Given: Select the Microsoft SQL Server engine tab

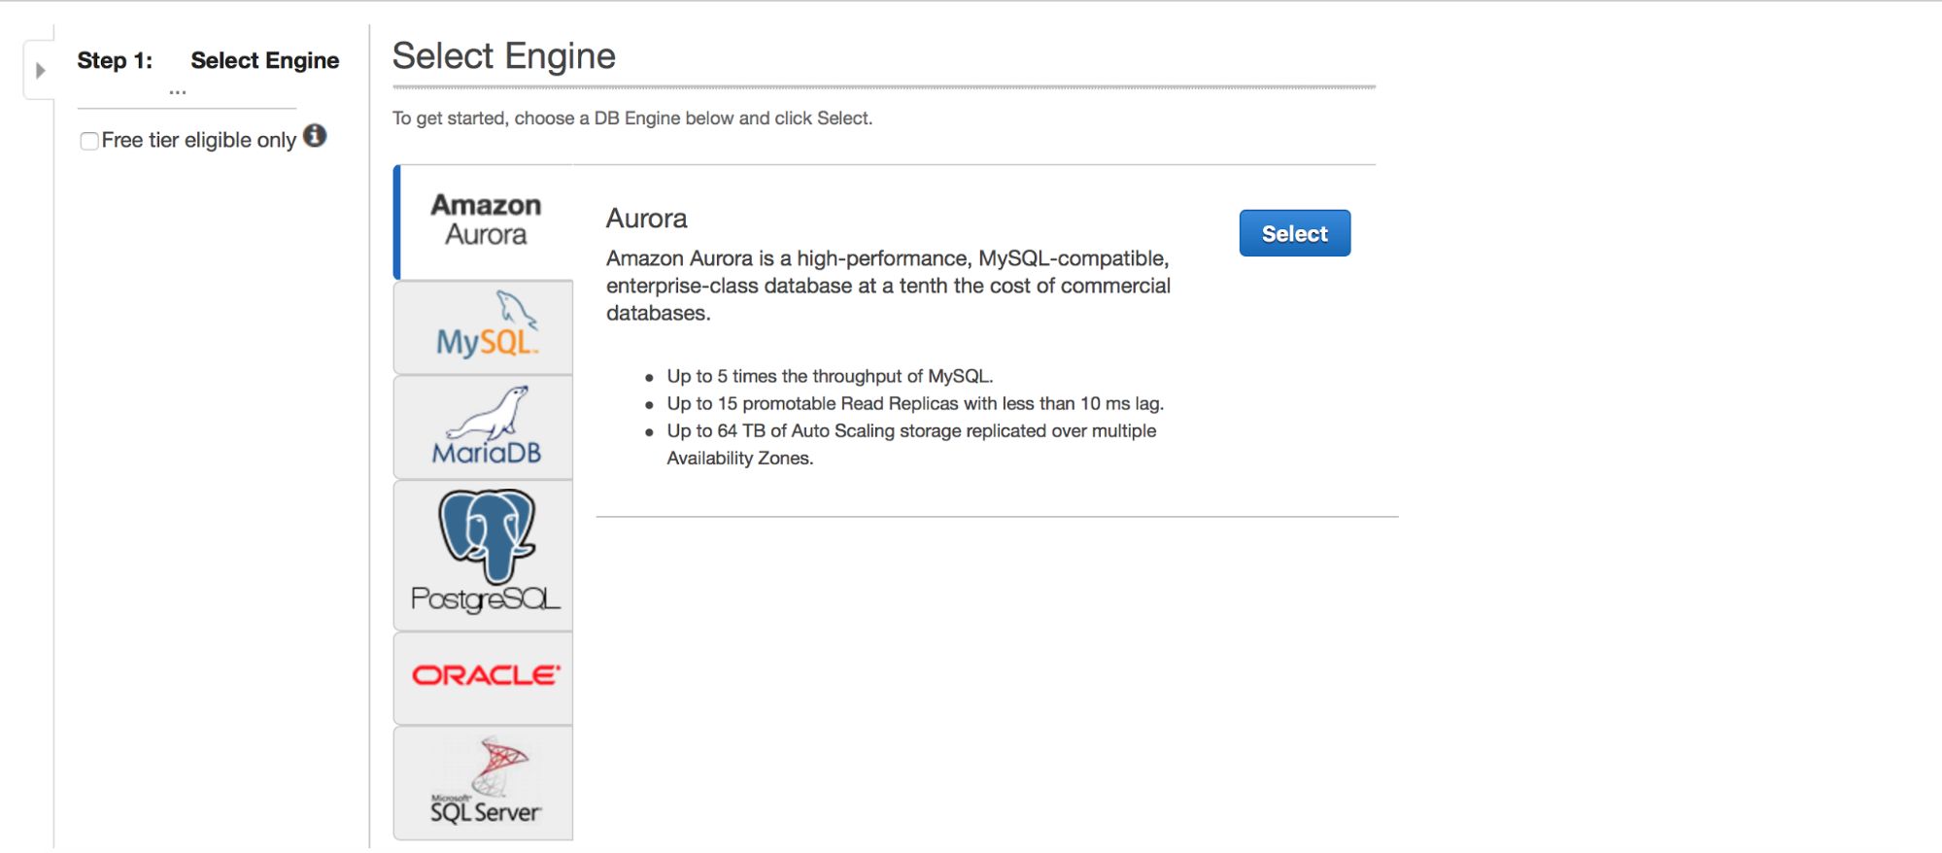Looking at the screenshot, I should [x=484, y=783].
